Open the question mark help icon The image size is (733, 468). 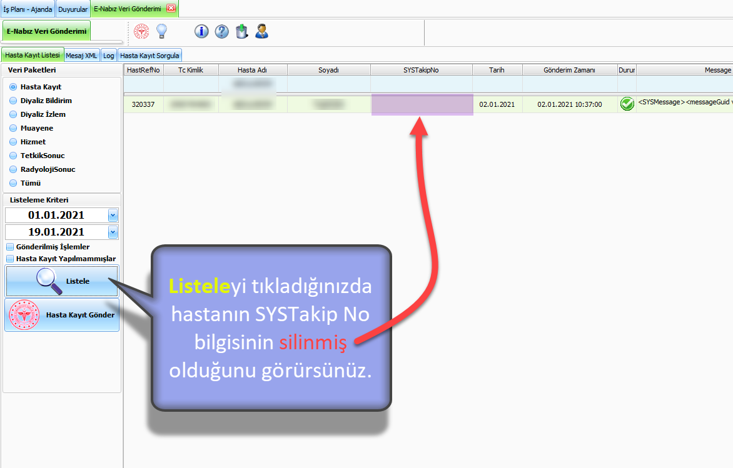click(x=221, y=31)
